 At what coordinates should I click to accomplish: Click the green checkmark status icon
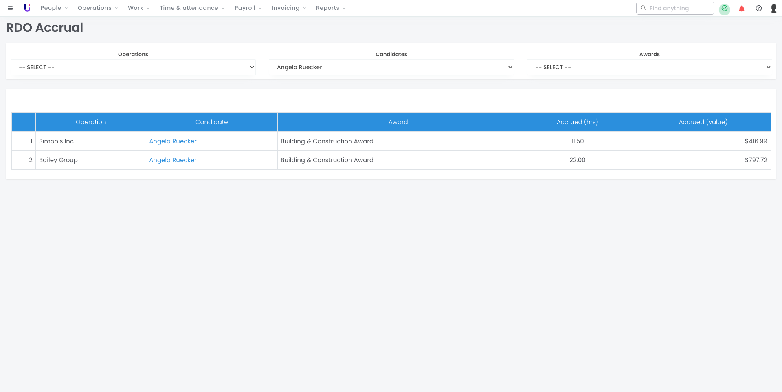click(x=725, y=8)
